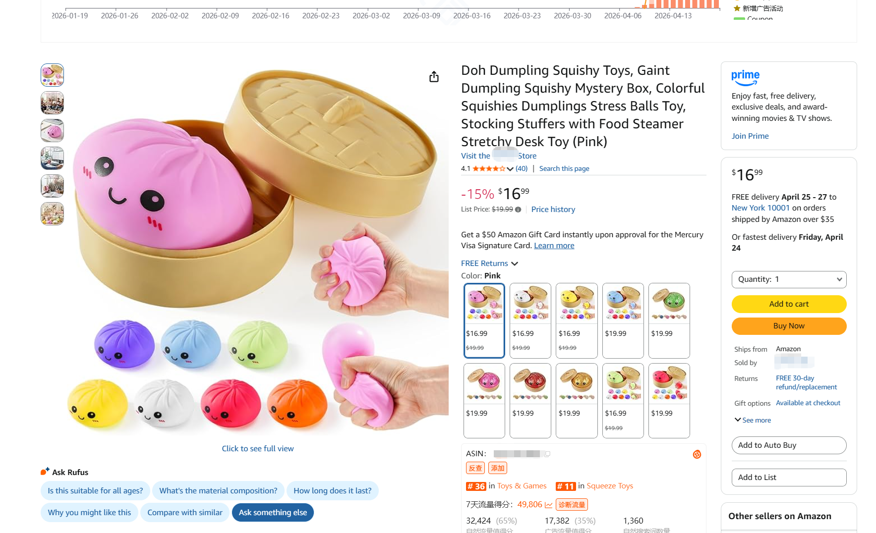Click the Add to cart button
The image size is (876, 533).
point(789,304)
